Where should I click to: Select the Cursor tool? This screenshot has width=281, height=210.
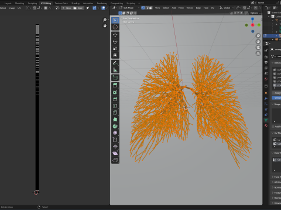pyautogui.click(x=115, y=27)
